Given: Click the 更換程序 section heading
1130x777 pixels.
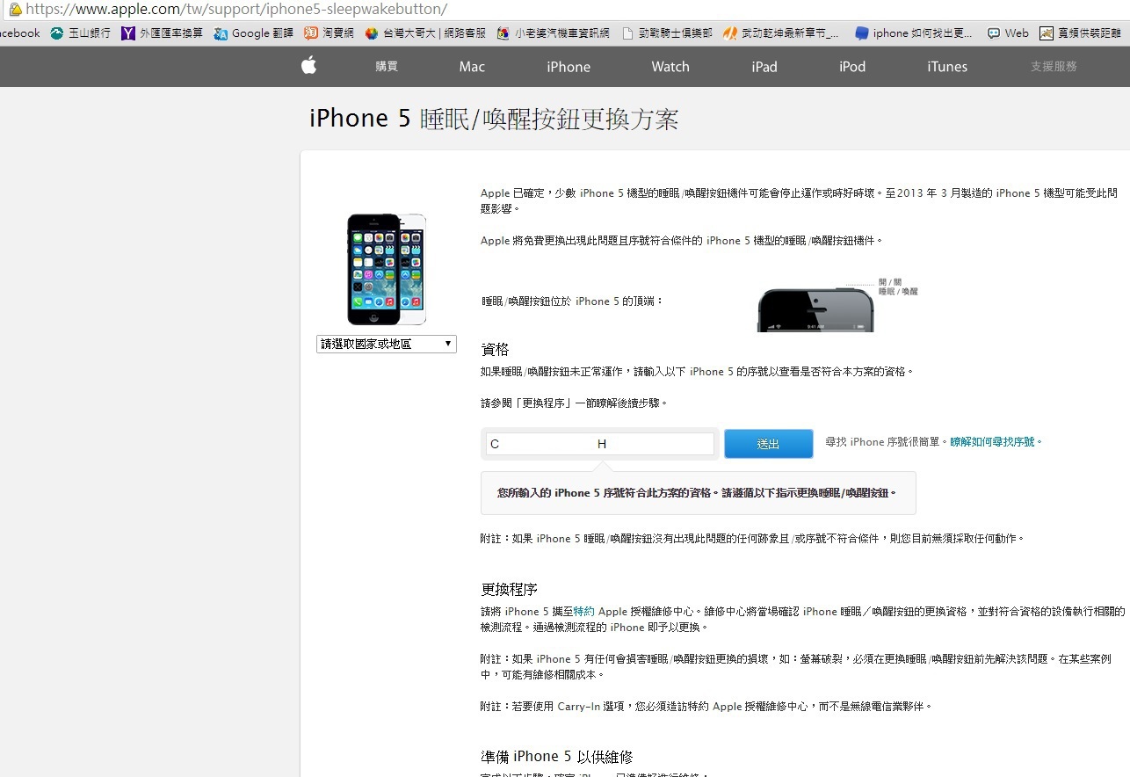Looking at the screenshot, I should point(509,589).
